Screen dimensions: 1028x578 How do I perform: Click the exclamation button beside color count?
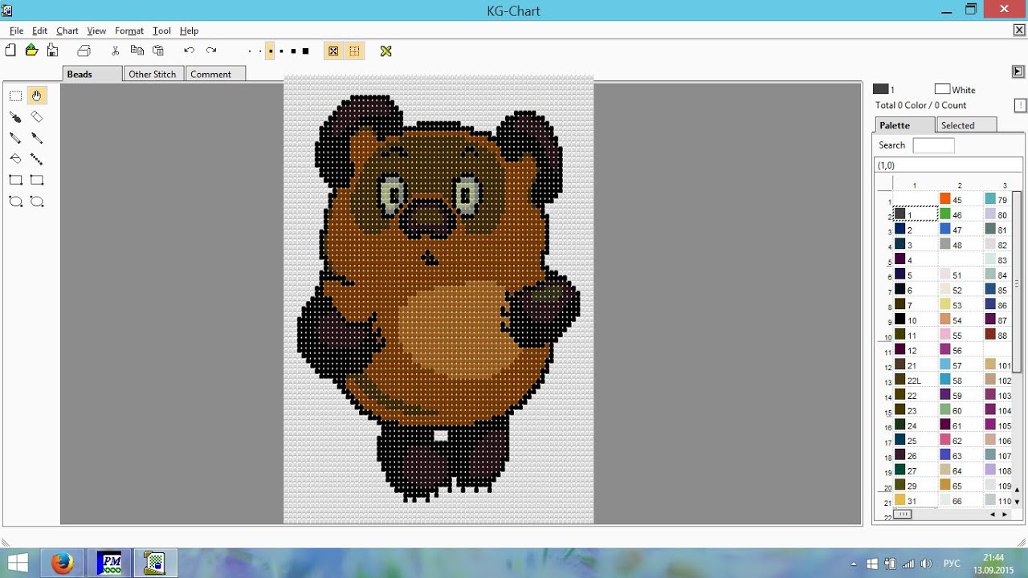1020,105
